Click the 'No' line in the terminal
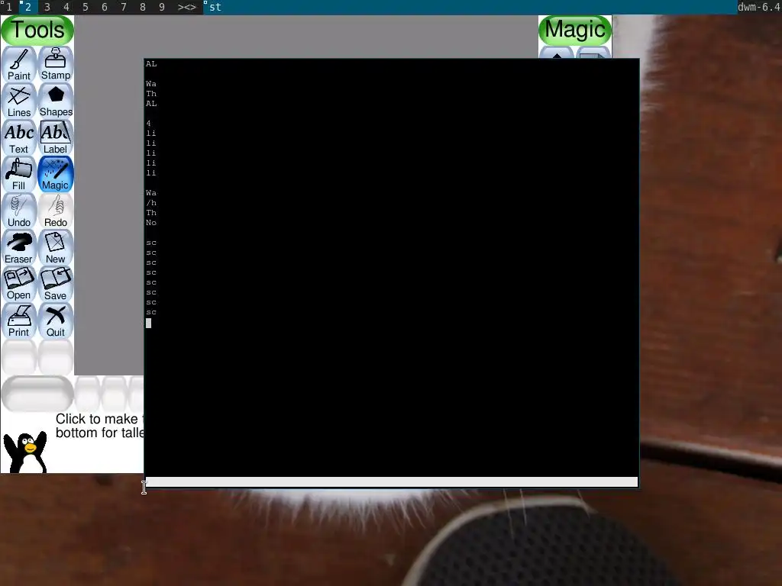This screenshot has height=586, width=782. [151, 223]
